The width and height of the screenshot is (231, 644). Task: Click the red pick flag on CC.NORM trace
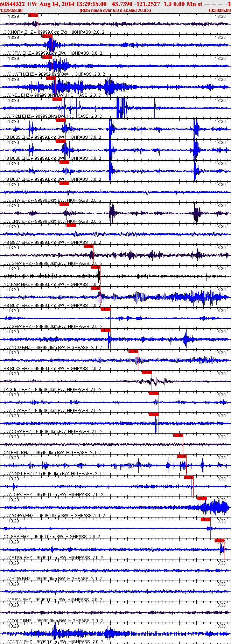[x=33, y=15]
